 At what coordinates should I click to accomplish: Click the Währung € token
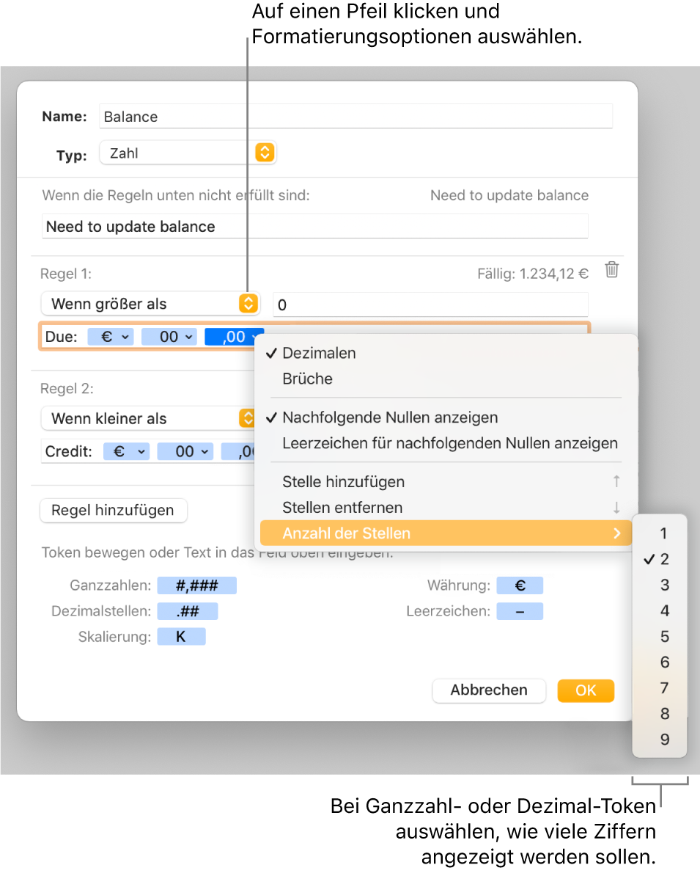click(x=520, y=585)
